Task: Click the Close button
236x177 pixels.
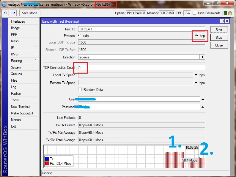Action: [x=219, y=45]
